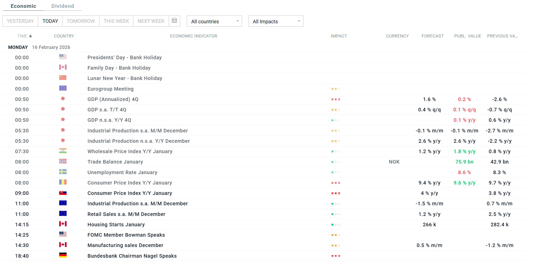This screenshot has width=533, height=265.
Task: Show events for TOMORROW
Action: click(81, 21)
